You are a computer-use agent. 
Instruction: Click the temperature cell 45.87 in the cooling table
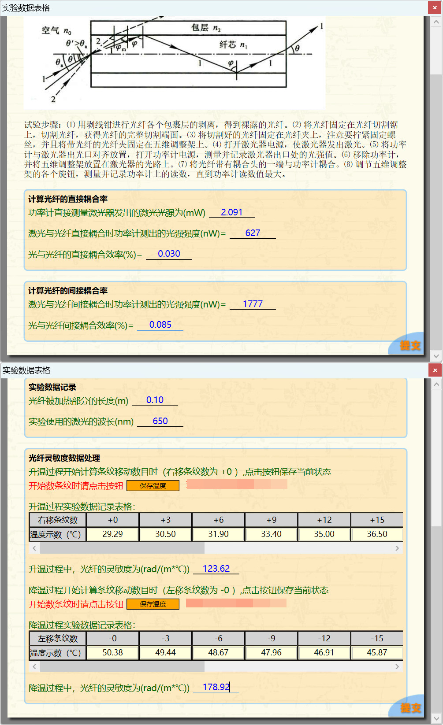(377, 653)
